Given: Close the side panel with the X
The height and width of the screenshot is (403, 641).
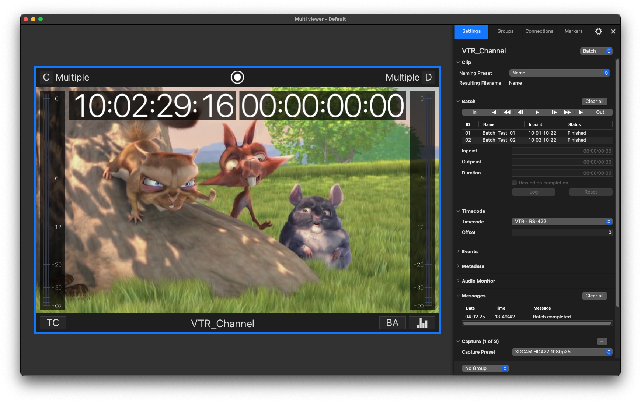Looking at the screenshot, I should pyautogui.click(x=613, y=31).
